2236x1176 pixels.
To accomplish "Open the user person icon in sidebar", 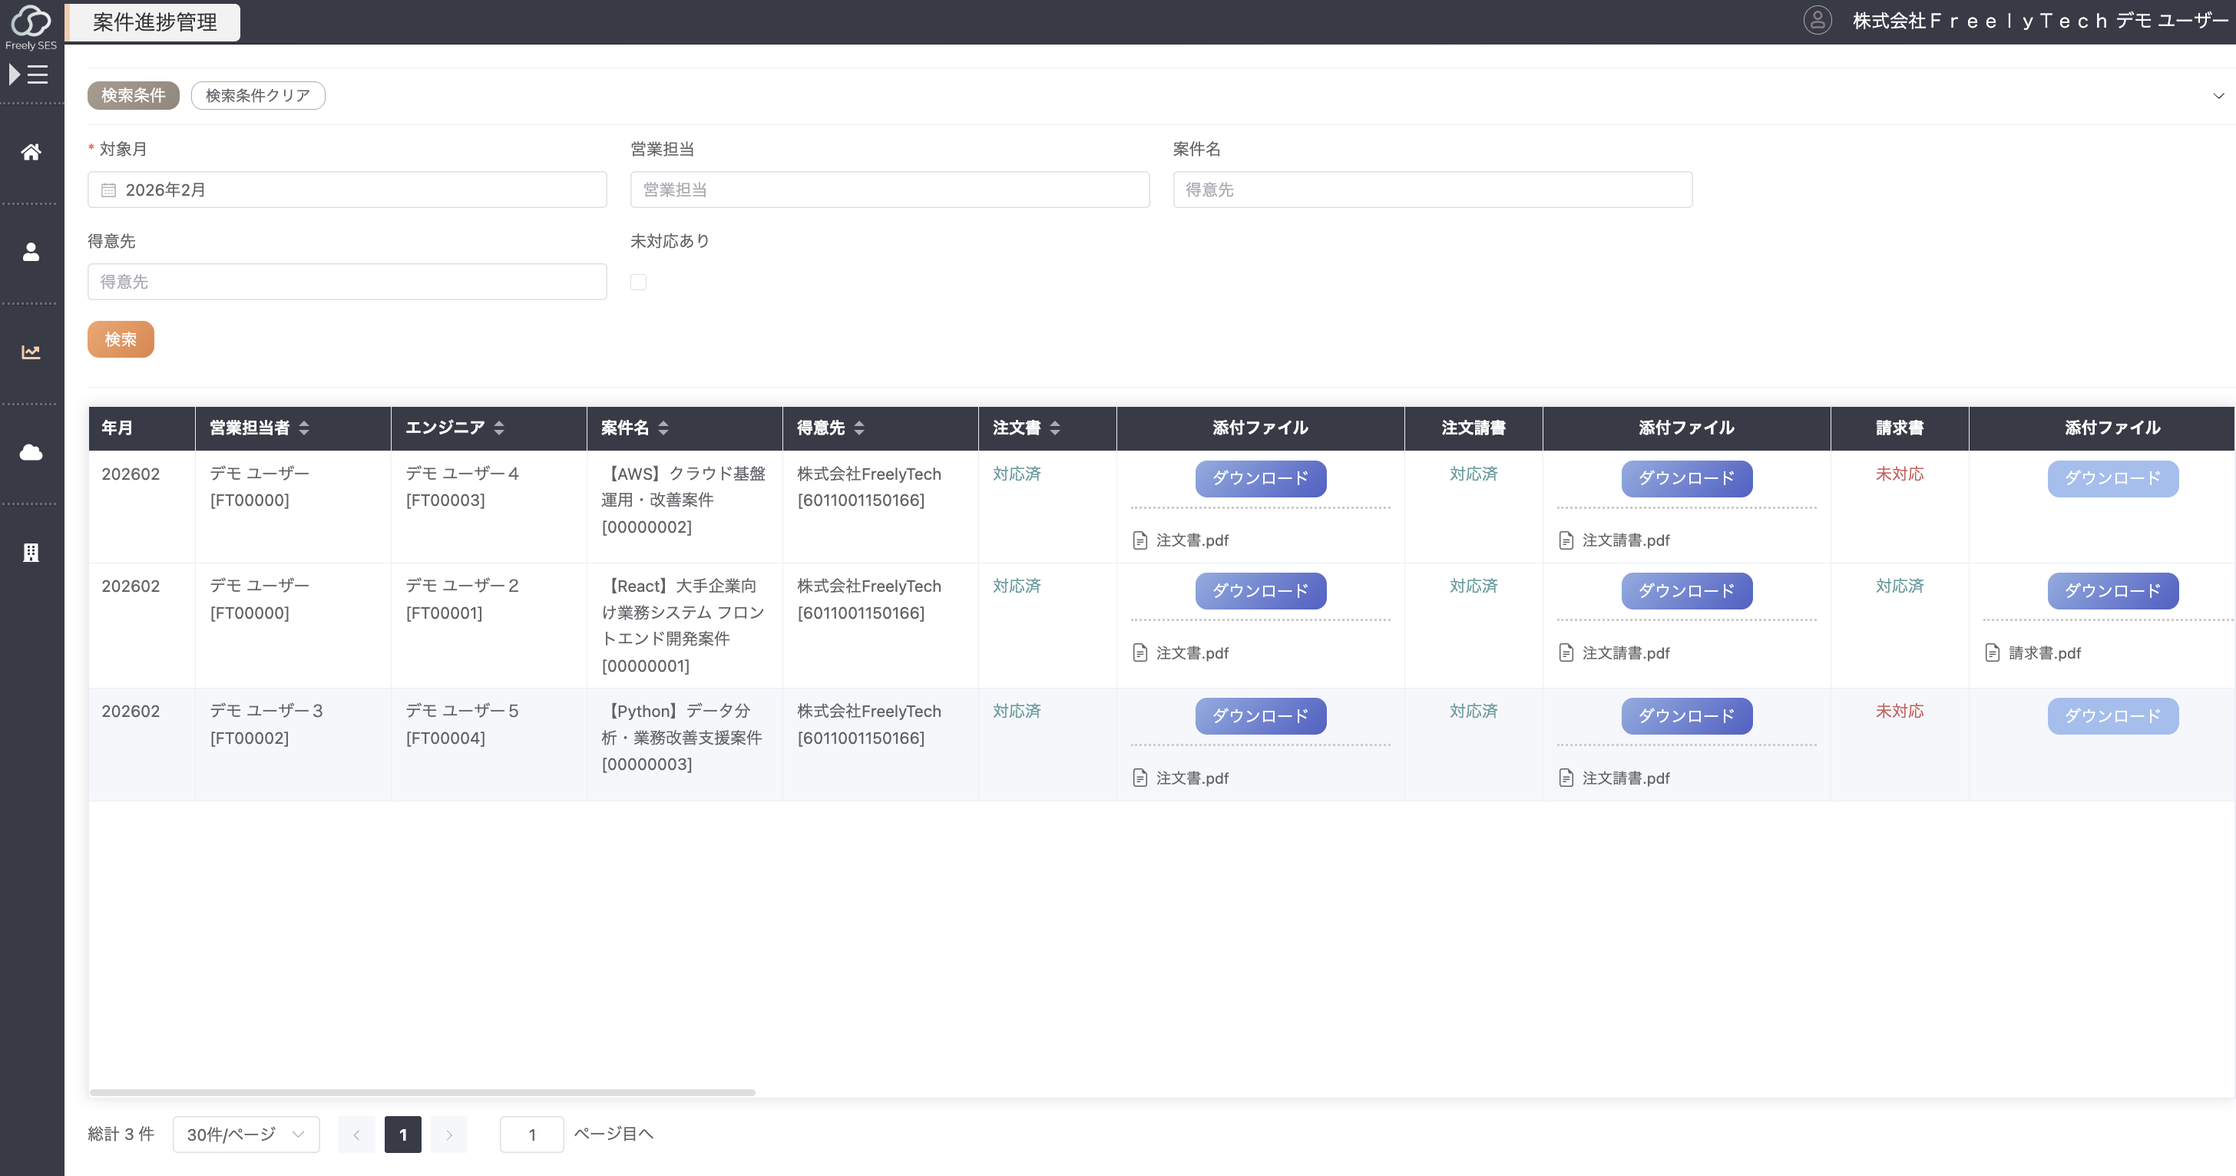I will [31, 253].
